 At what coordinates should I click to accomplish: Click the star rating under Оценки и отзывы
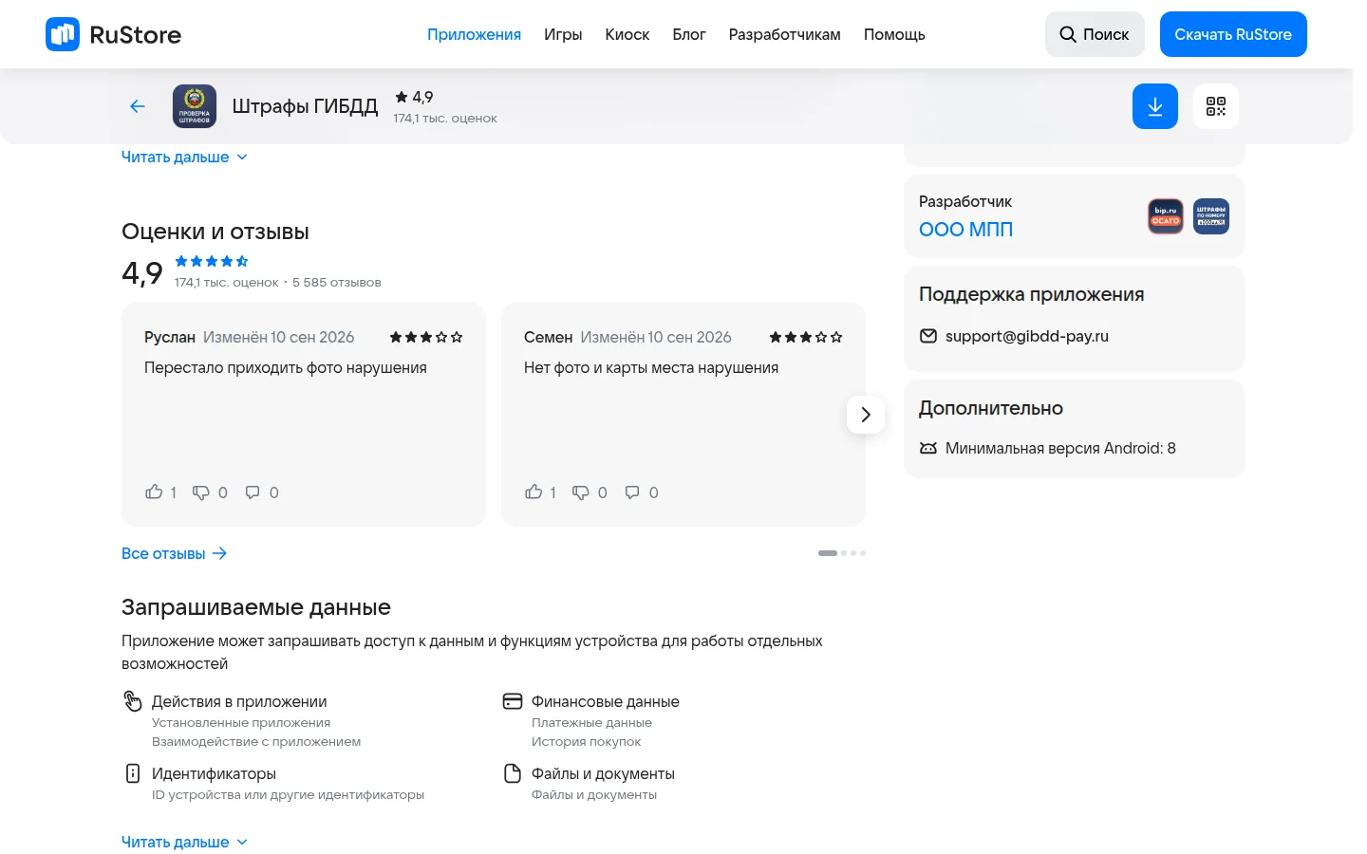click(x=212, y=261)
